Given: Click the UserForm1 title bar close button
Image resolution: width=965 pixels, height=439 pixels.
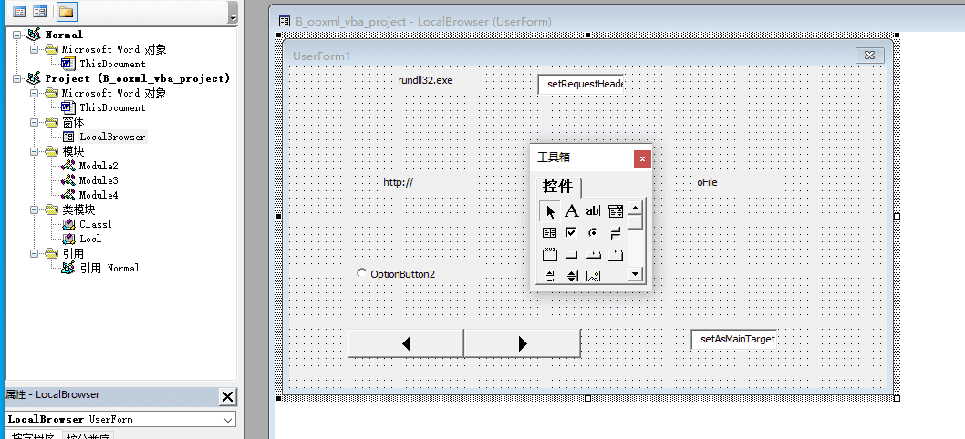Looking at the screenshot, I should tap(869, 56).
